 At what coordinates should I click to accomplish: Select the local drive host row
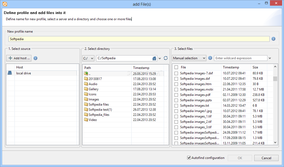click(41, 73)
